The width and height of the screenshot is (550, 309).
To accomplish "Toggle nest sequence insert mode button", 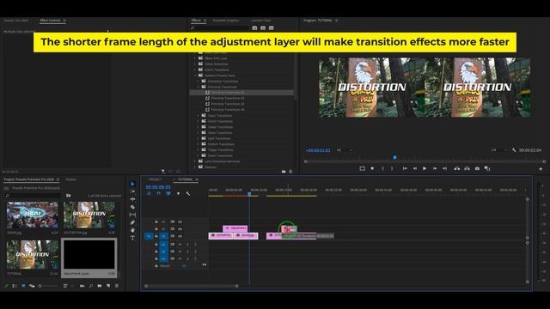I will (149, 194).
